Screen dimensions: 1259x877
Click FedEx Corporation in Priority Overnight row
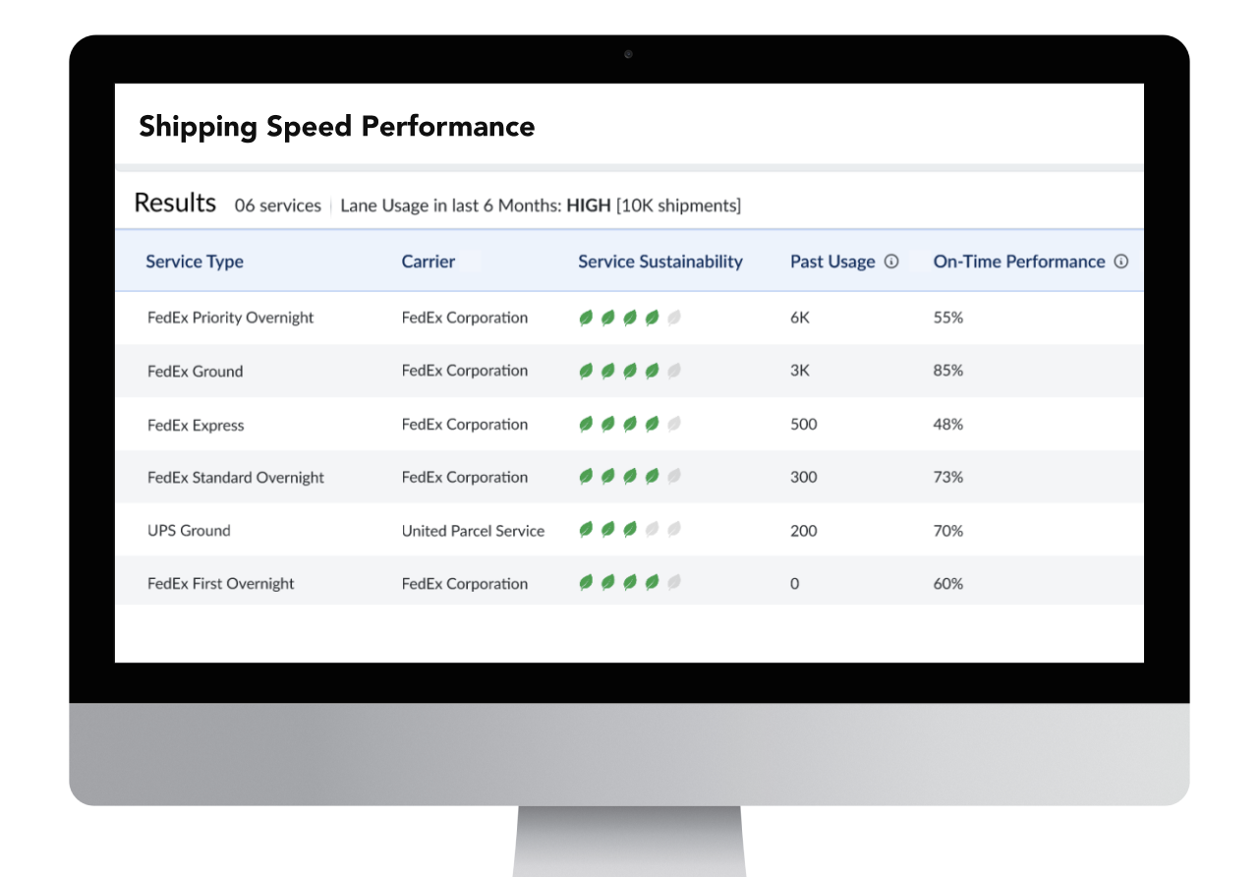(x=465, y=318)
